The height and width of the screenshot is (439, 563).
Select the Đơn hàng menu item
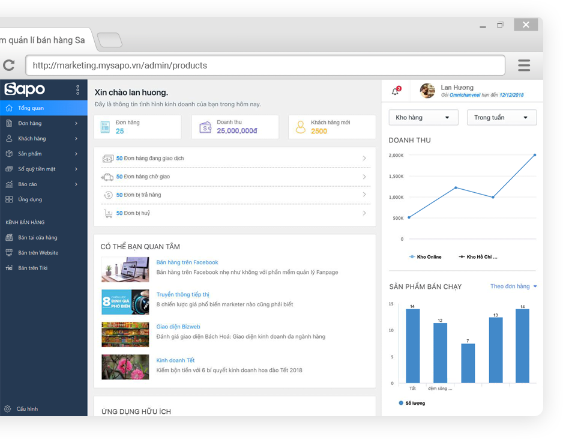(x=43, y=123)
